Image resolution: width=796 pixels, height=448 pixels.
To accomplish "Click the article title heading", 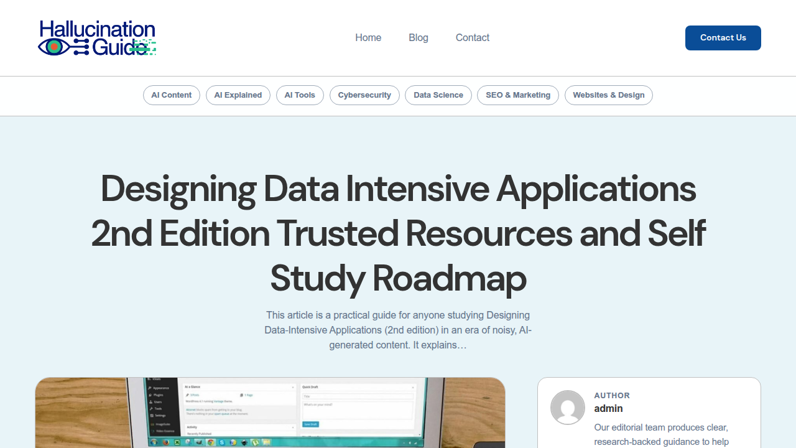I will click(x=398, y=234).
